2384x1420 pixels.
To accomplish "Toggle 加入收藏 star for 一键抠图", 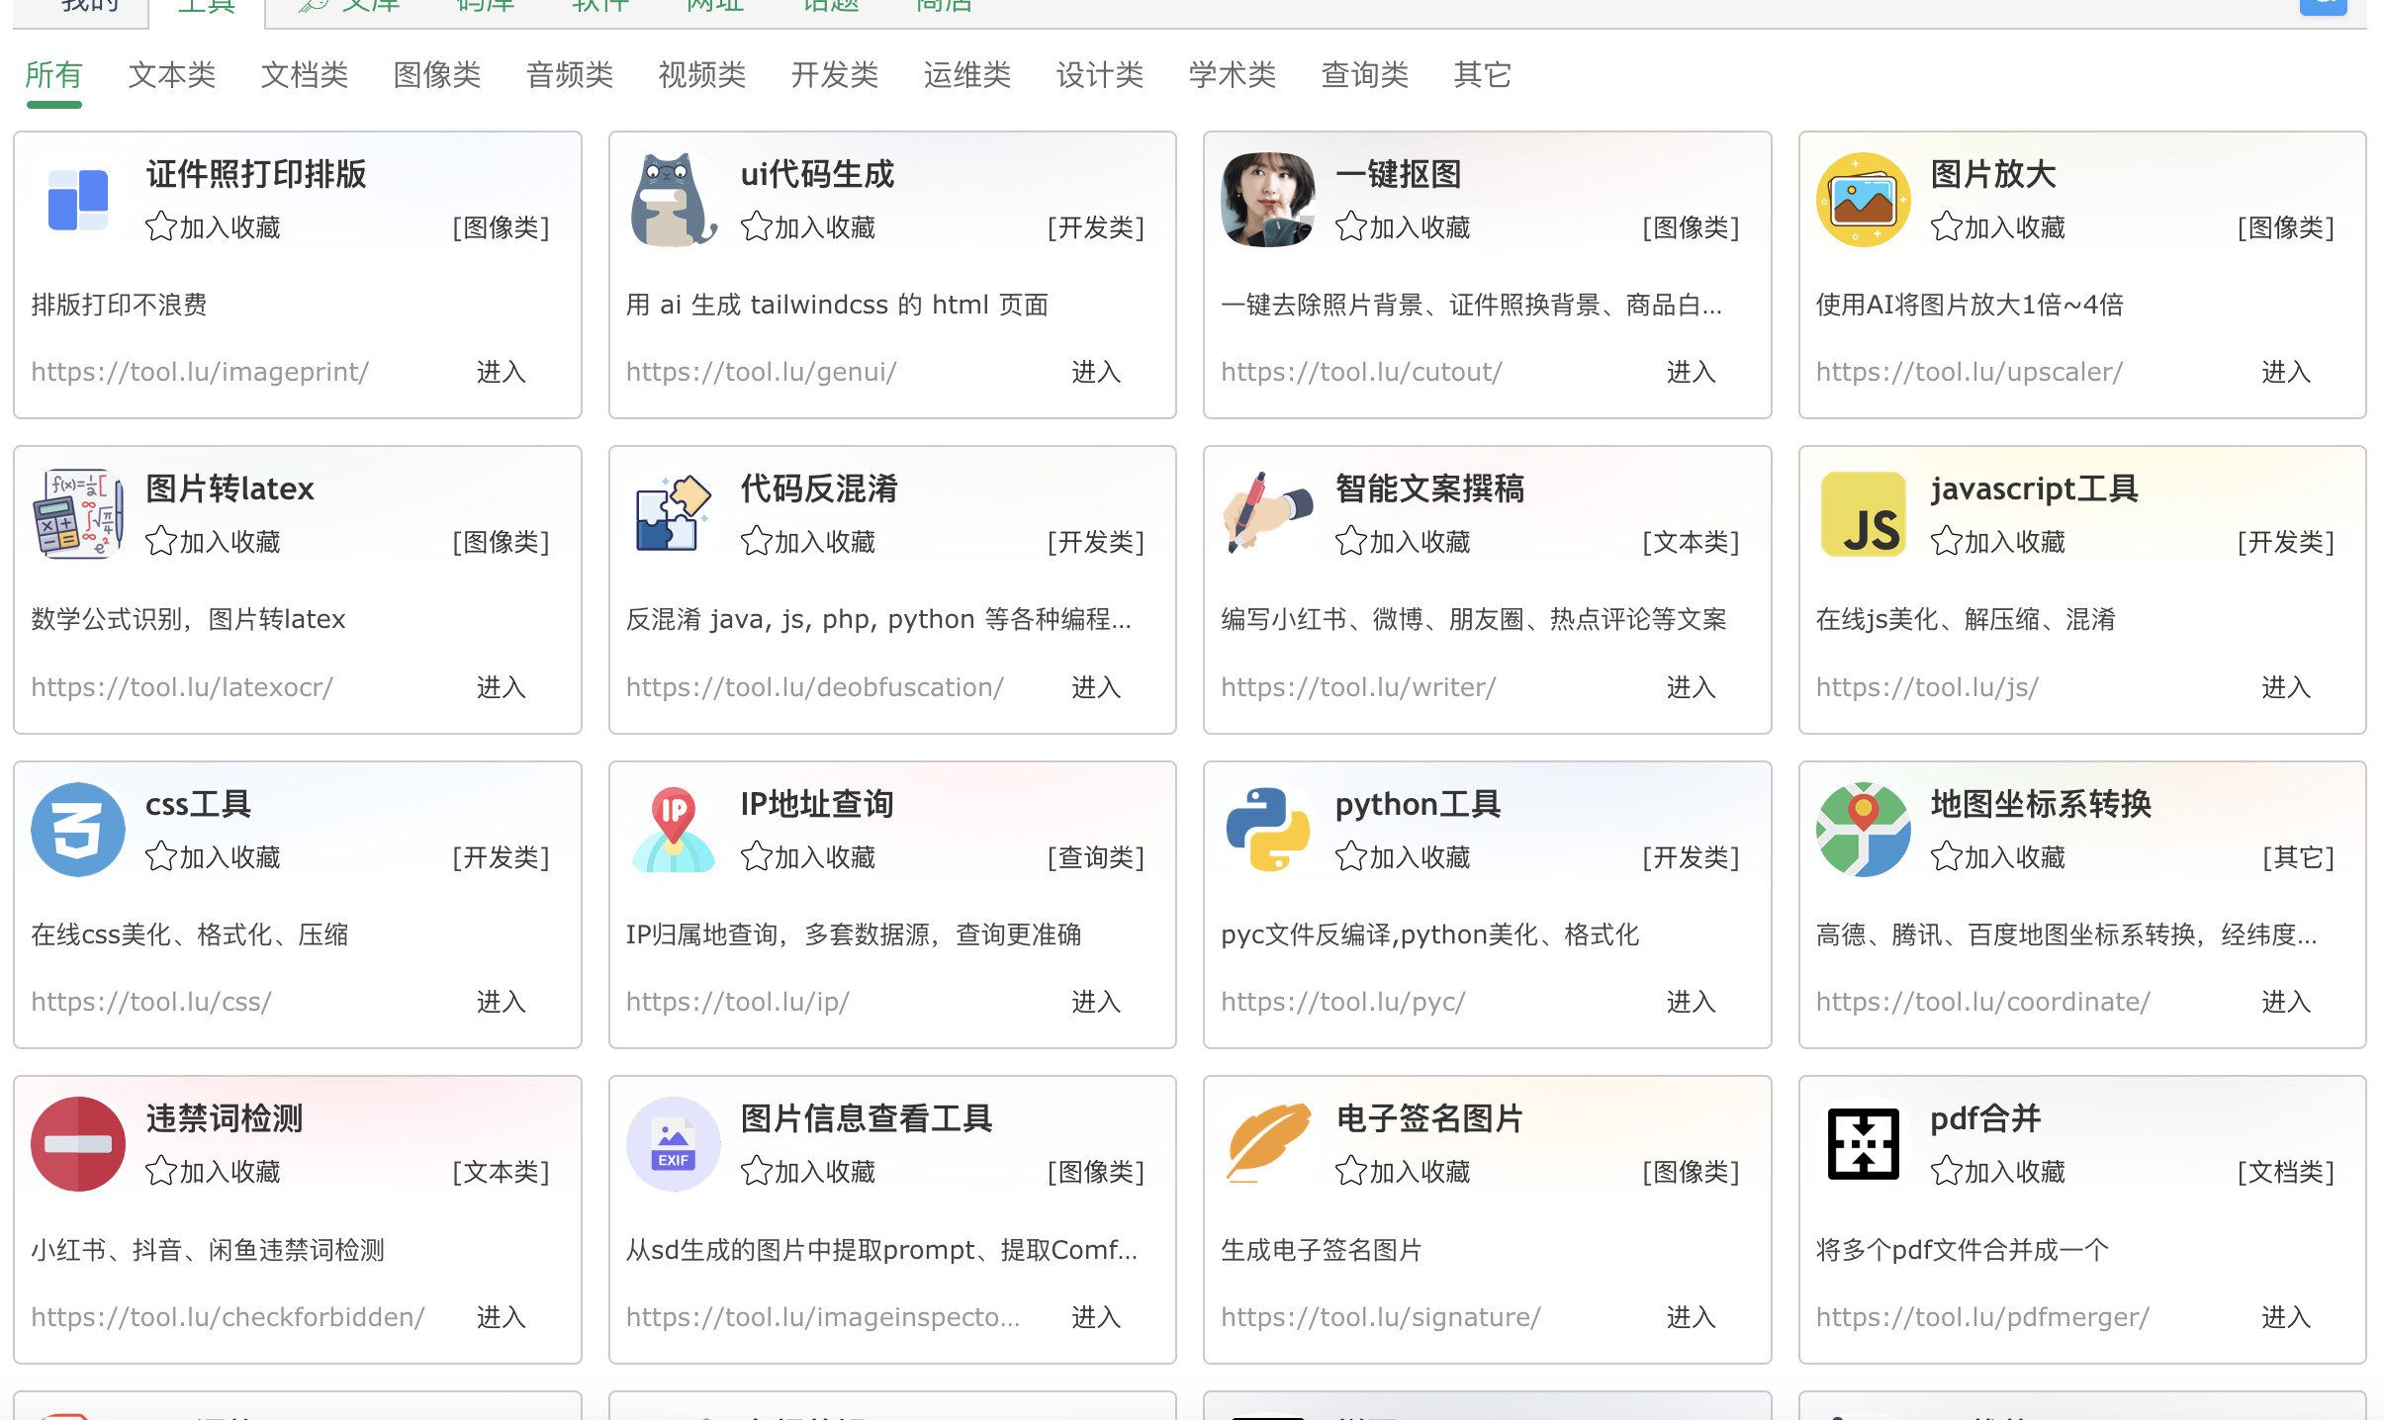I will point(1350,227).
